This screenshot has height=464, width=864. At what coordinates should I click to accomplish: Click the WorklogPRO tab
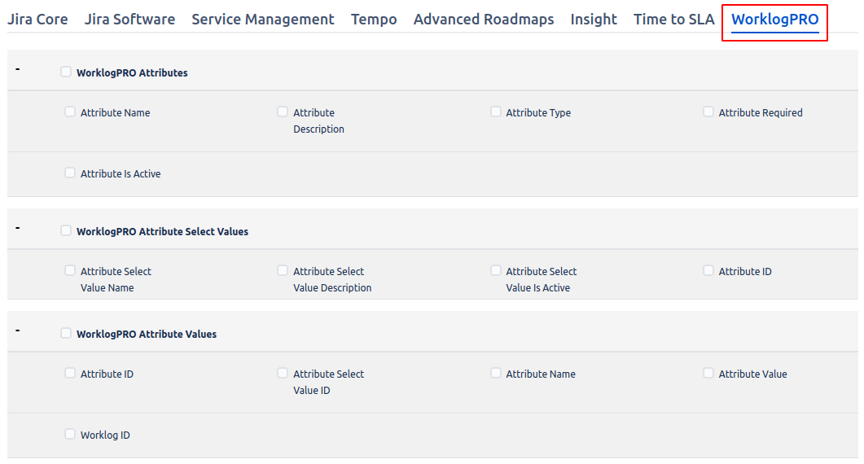point(774,20)
